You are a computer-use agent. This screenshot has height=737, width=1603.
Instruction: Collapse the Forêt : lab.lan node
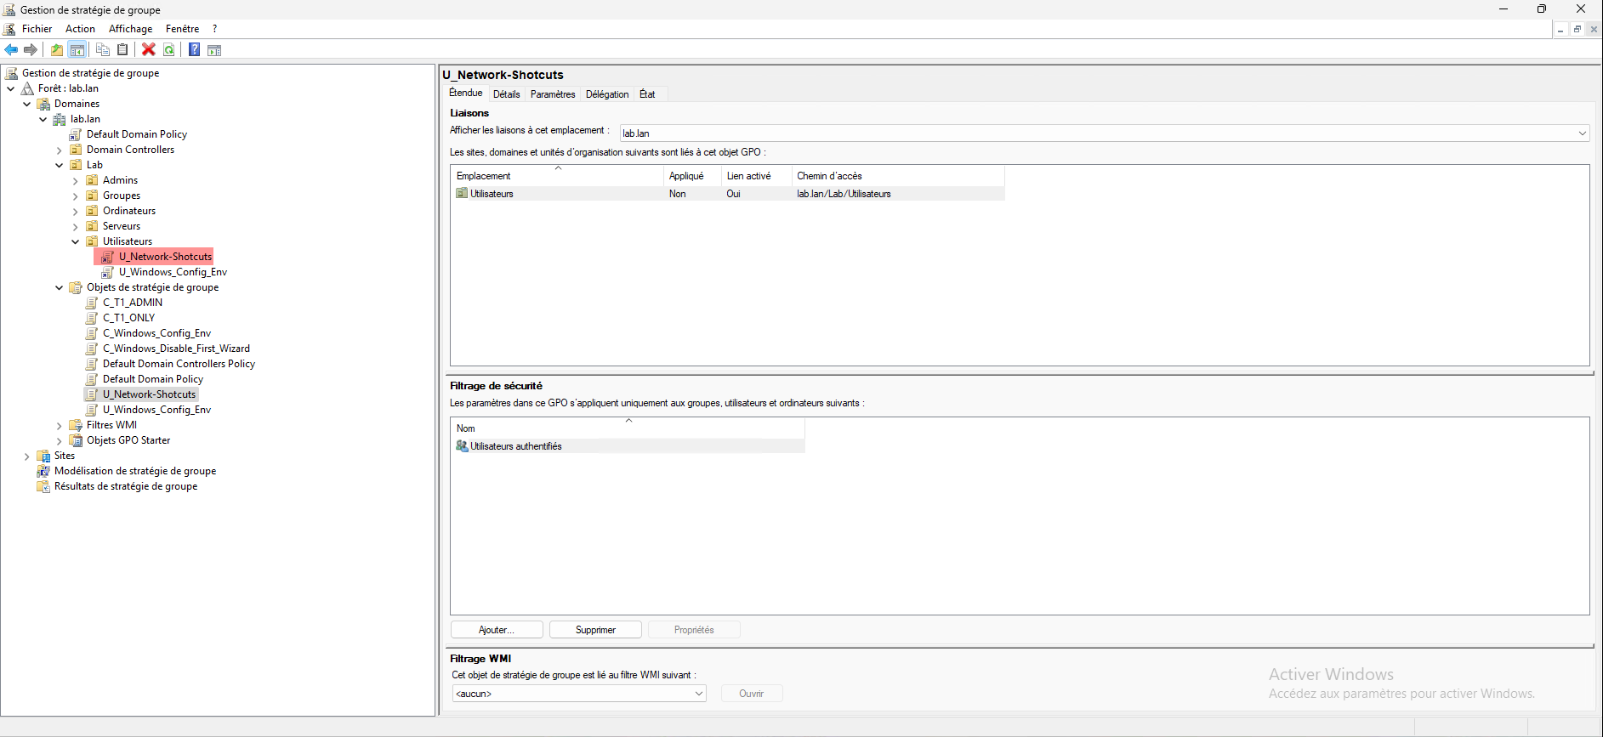(x=11, y=88)
